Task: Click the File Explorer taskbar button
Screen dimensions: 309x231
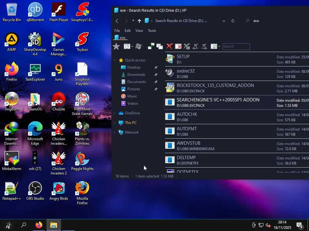Action: click(x=54, y=225)
